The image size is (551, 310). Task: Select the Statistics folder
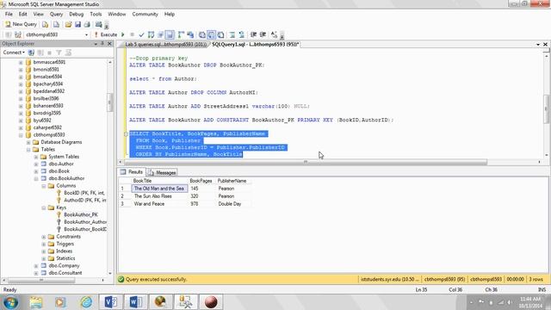(65, 258)
